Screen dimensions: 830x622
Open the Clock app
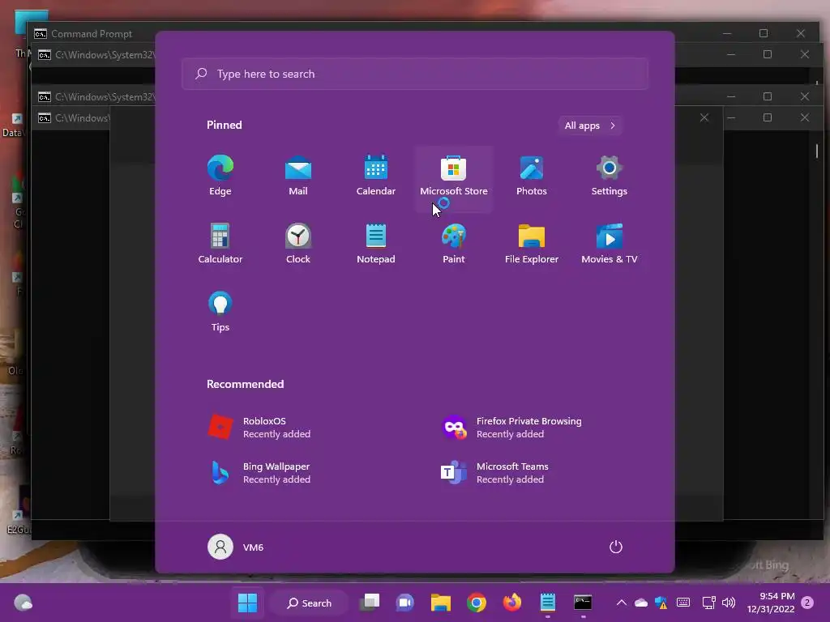click(298, 245)
